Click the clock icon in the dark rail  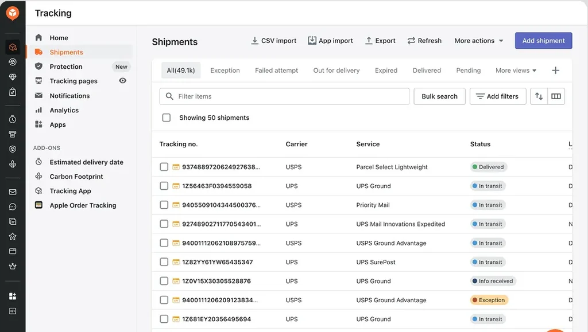[x=13, y=119]
